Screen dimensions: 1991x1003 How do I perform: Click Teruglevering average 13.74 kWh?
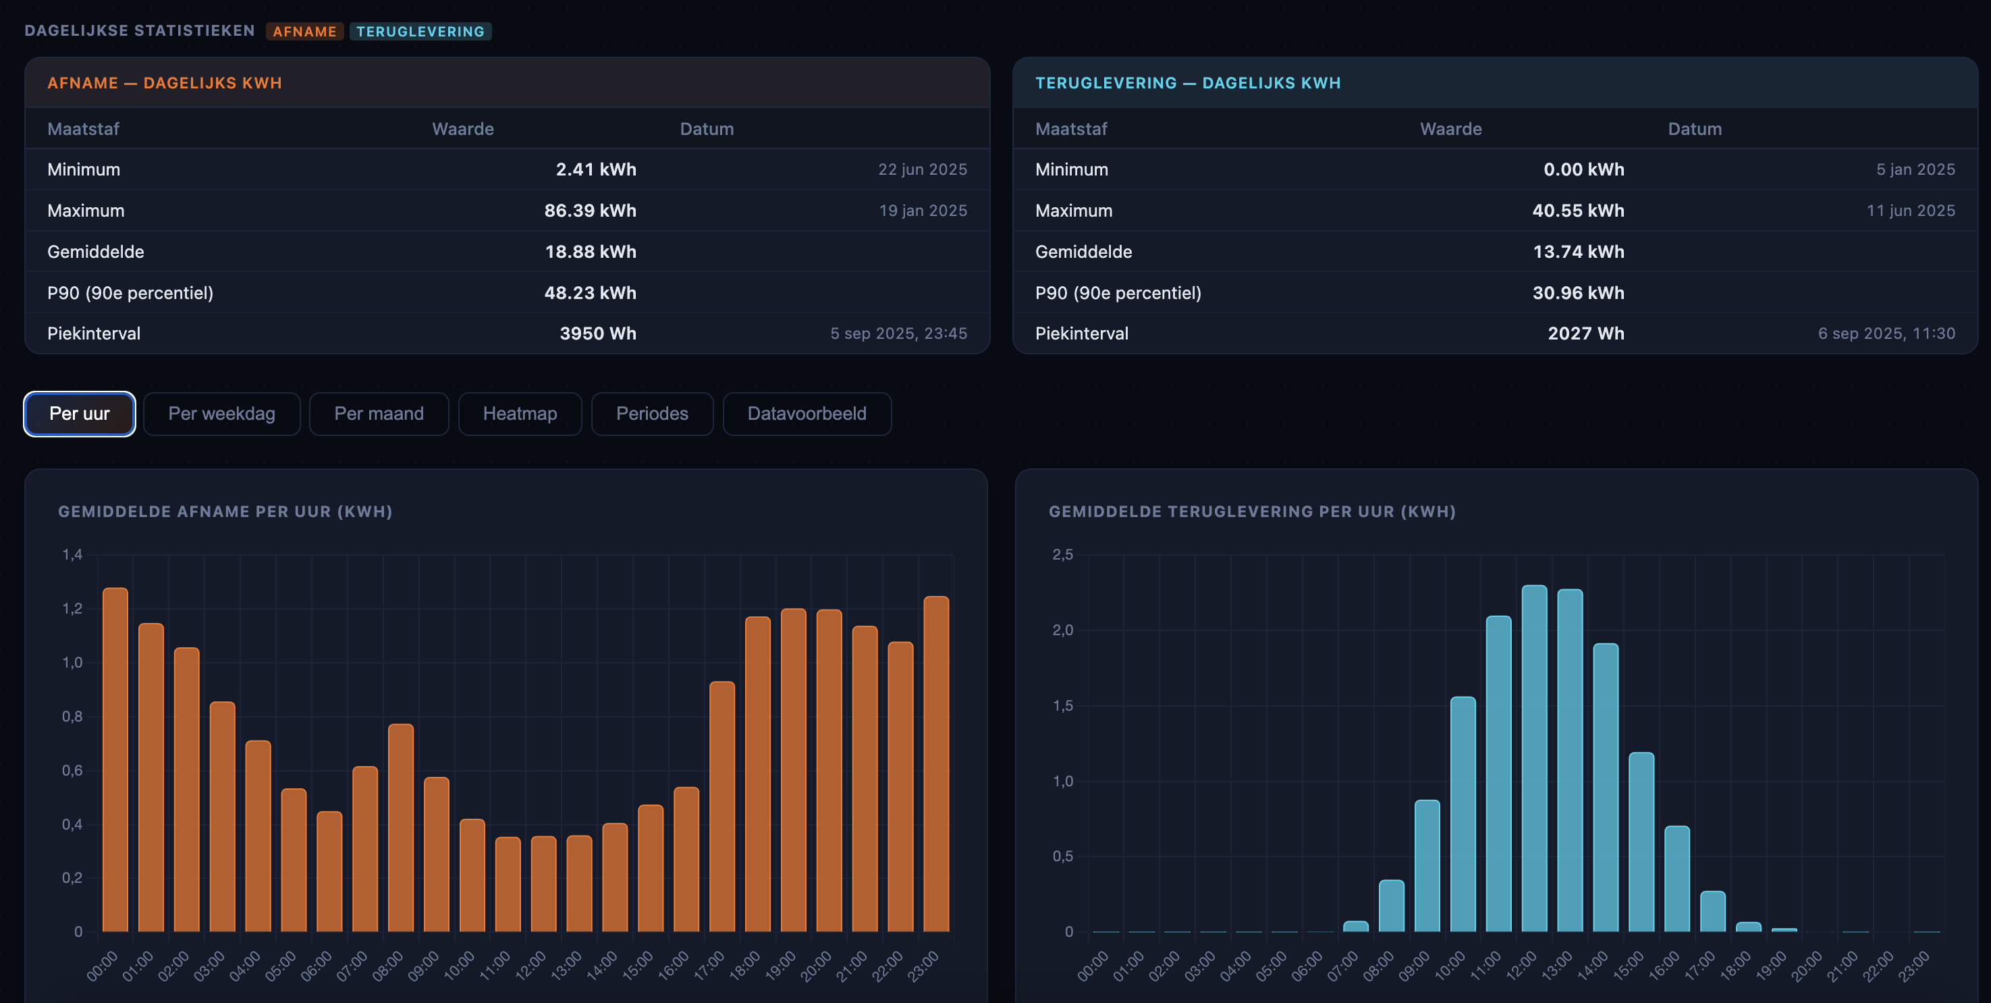pyautogui.click(x=1578, y=251)
